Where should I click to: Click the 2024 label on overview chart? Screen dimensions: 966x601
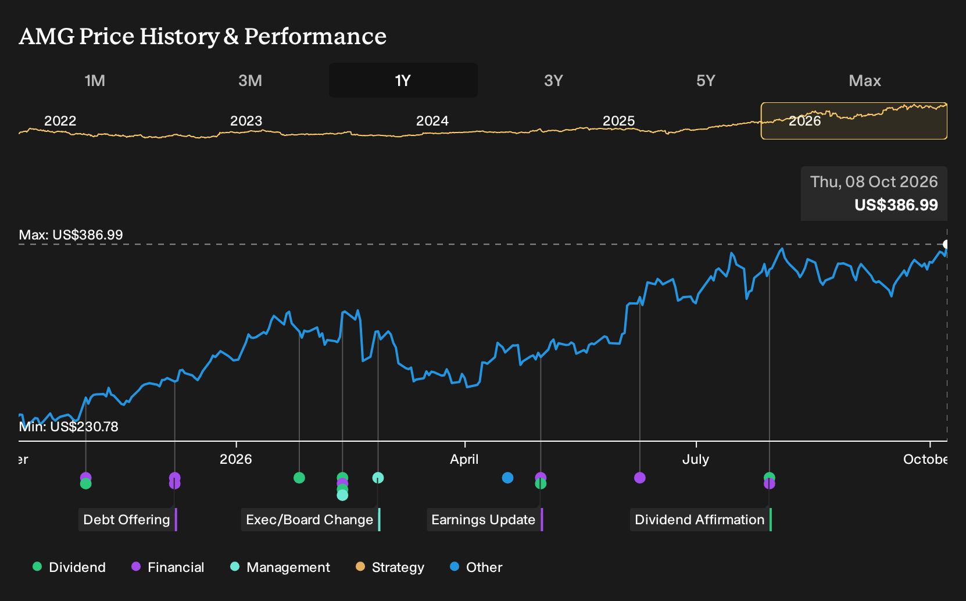432,121
